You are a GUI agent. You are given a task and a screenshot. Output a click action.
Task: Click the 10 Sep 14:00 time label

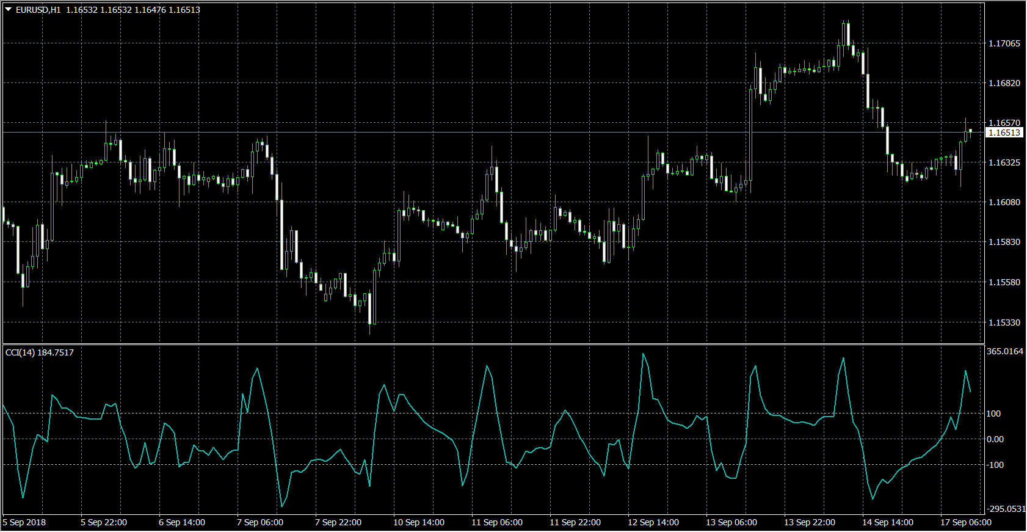pyautogui.click(x=419, y=522)
